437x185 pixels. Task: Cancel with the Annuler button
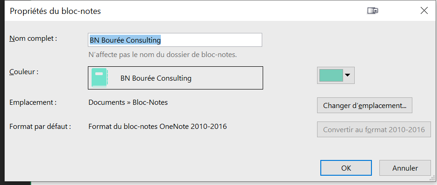tap(405, 168)
